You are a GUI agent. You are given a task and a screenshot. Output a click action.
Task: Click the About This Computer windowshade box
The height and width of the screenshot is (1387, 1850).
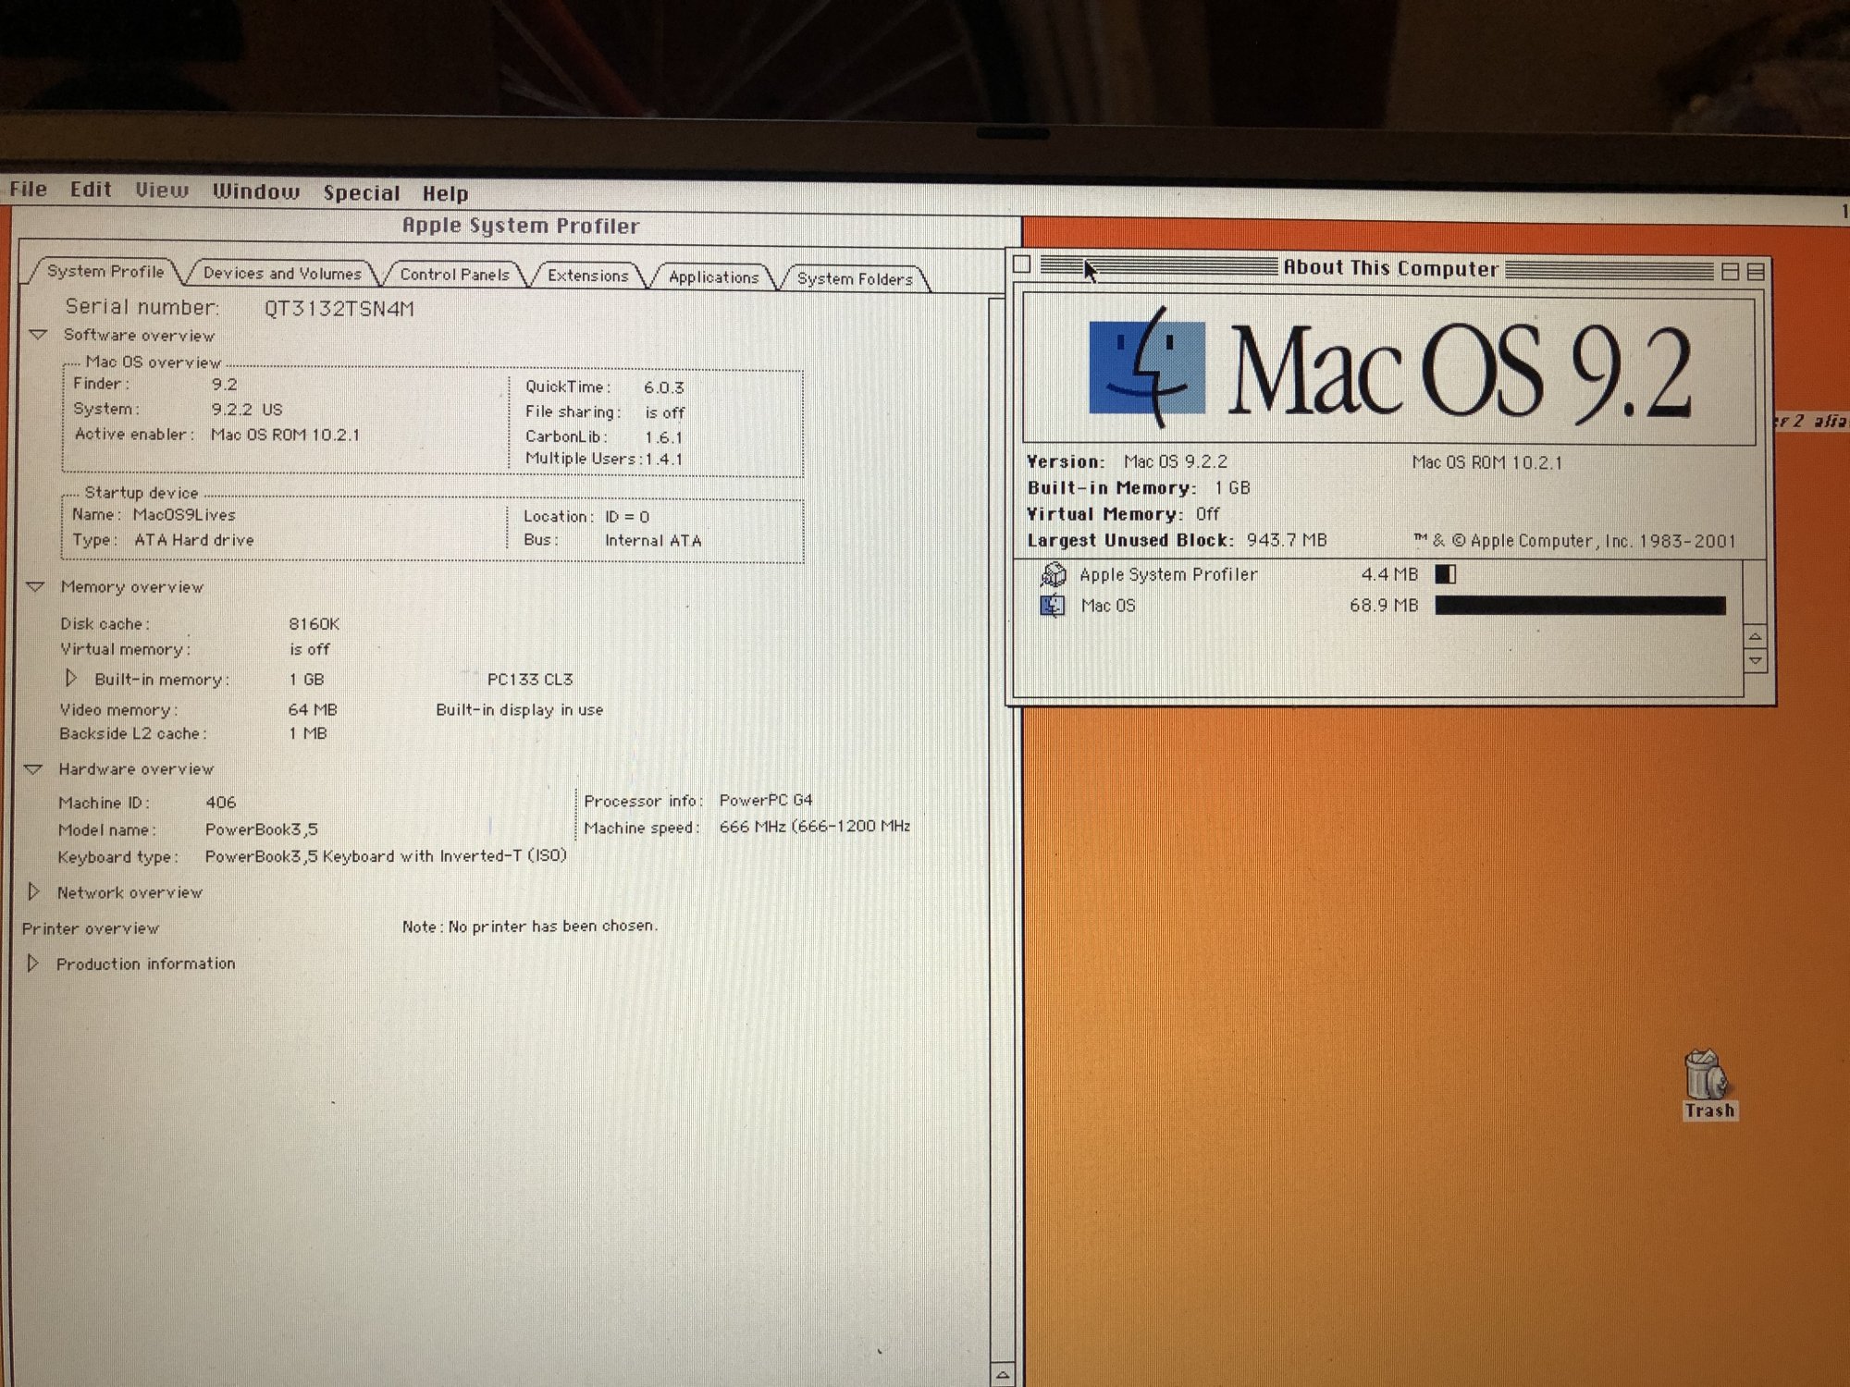tap(1755, 271)
